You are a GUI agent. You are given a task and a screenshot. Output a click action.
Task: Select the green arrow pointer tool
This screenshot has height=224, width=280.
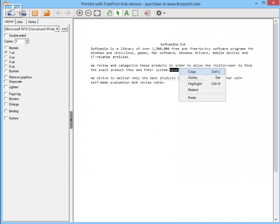coord(118,13)
